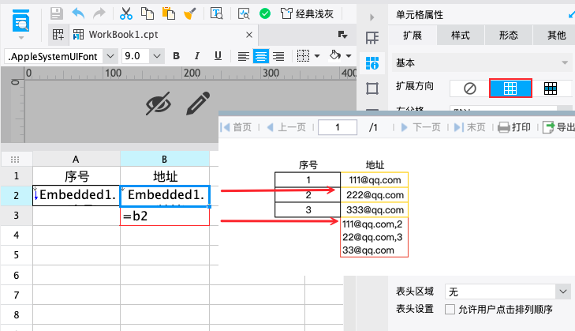Close the WorkBook1.cpt tab
575x331 pixels.
click(x=249, y=35)
